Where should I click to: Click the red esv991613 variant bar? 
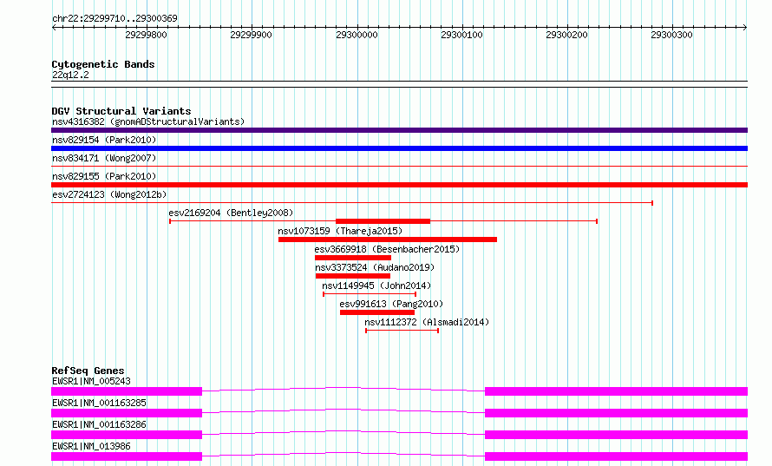click(x=377, y=312)
